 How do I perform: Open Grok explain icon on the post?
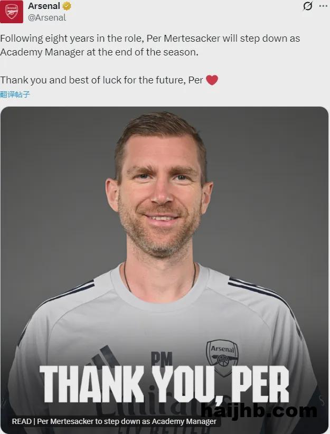(307, 6)
